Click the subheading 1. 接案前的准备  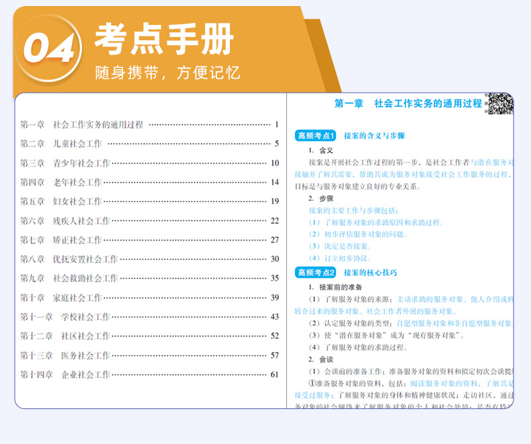click(x=335, y=287)
